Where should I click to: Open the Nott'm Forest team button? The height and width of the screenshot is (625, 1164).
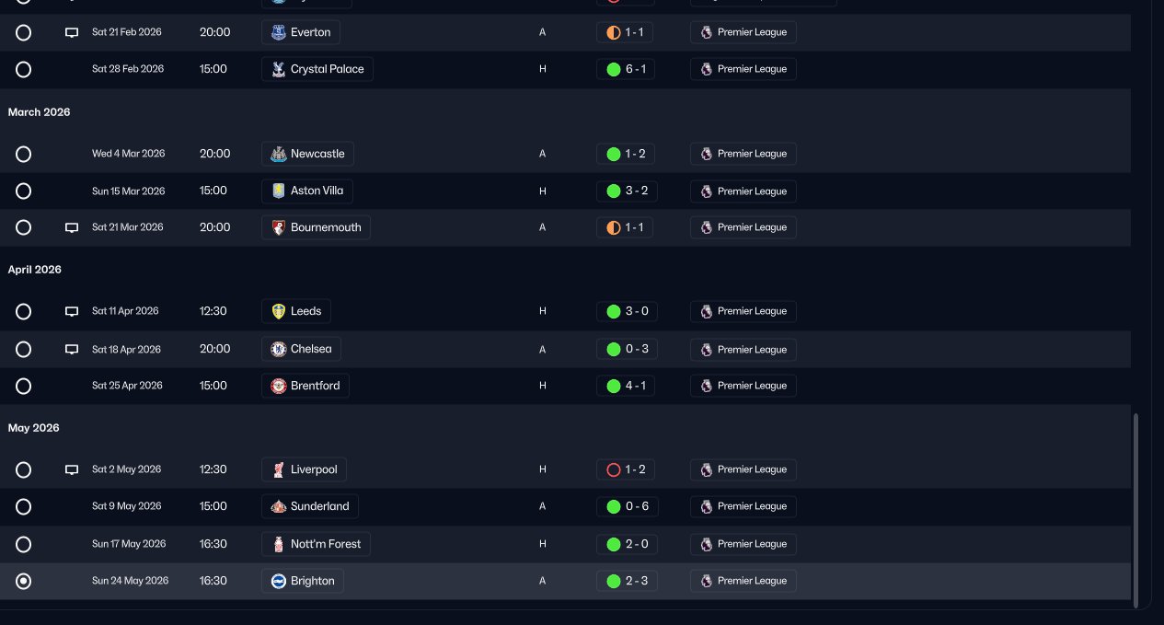pyautogui.click(x=316, y=544)
